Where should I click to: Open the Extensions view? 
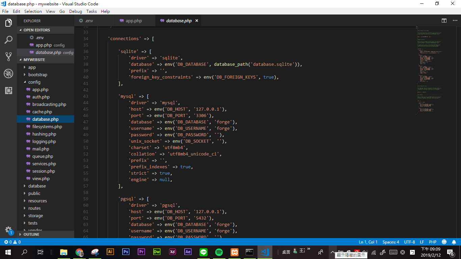[8, 90]
